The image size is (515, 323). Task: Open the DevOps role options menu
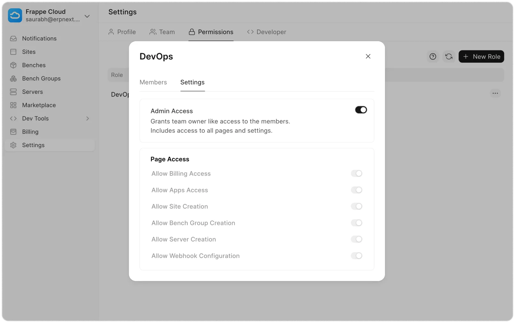(x=495, y=93)
